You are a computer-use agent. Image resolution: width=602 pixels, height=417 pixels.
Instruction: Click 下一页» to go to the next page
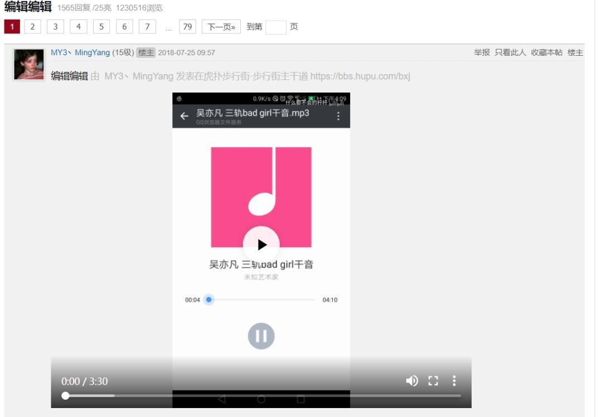[221, 27]
